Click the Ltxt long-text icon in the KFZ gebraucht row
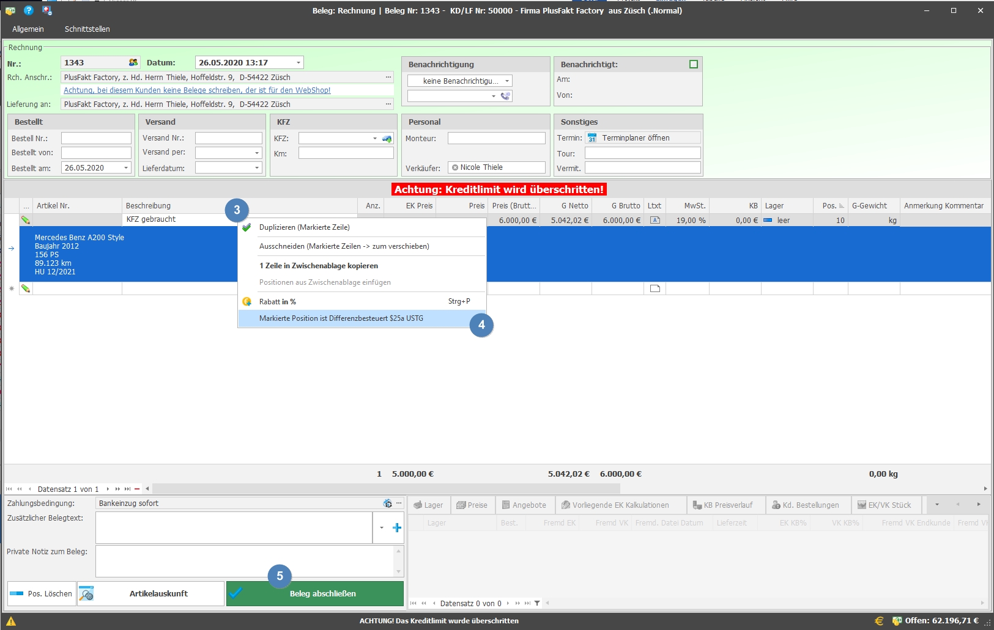994x630 pixels. 655,220
